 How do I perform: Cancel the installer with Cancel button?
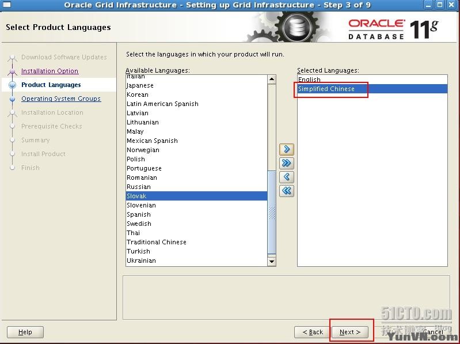tap(433, 332)
